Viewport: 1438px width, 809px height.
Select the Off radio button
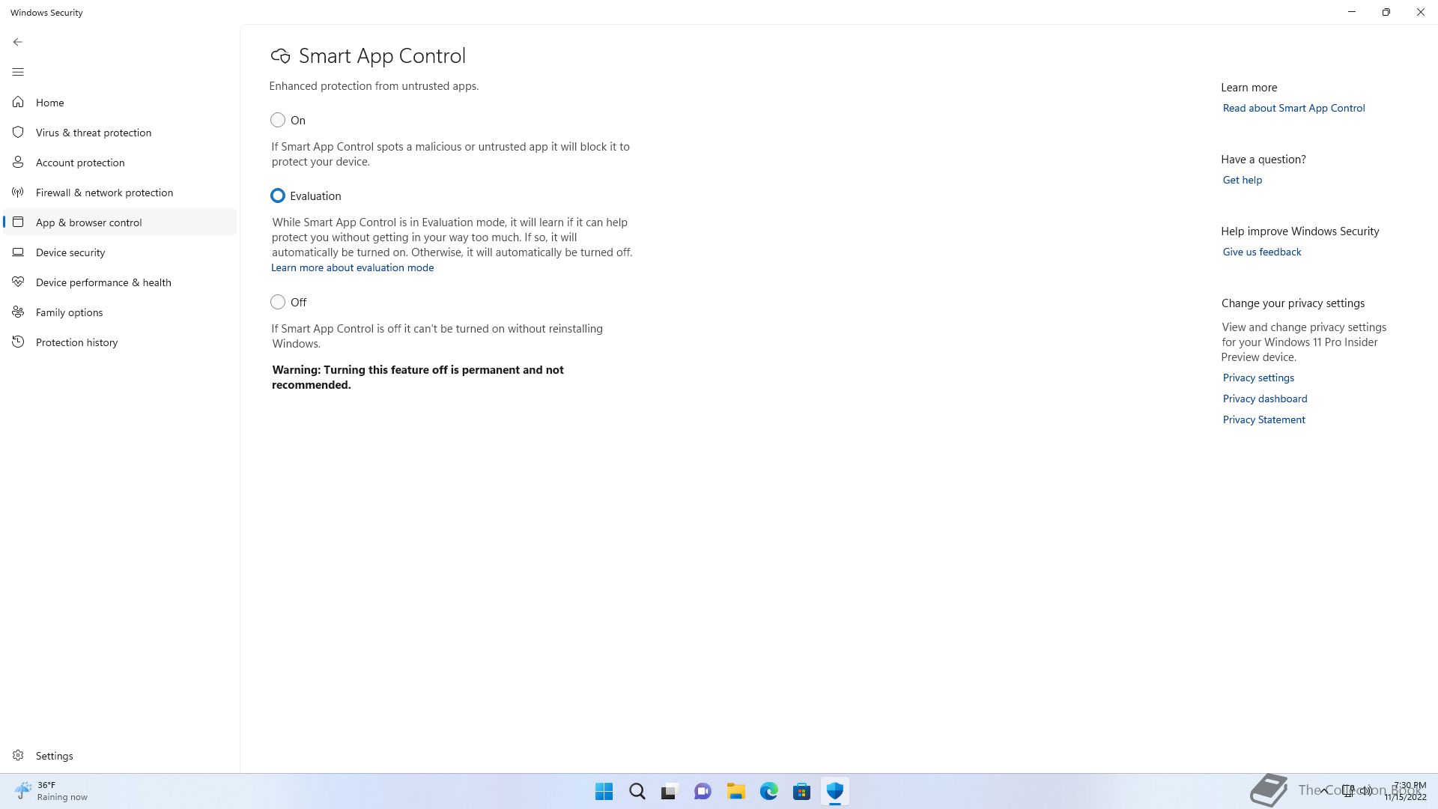click(278, 302)
